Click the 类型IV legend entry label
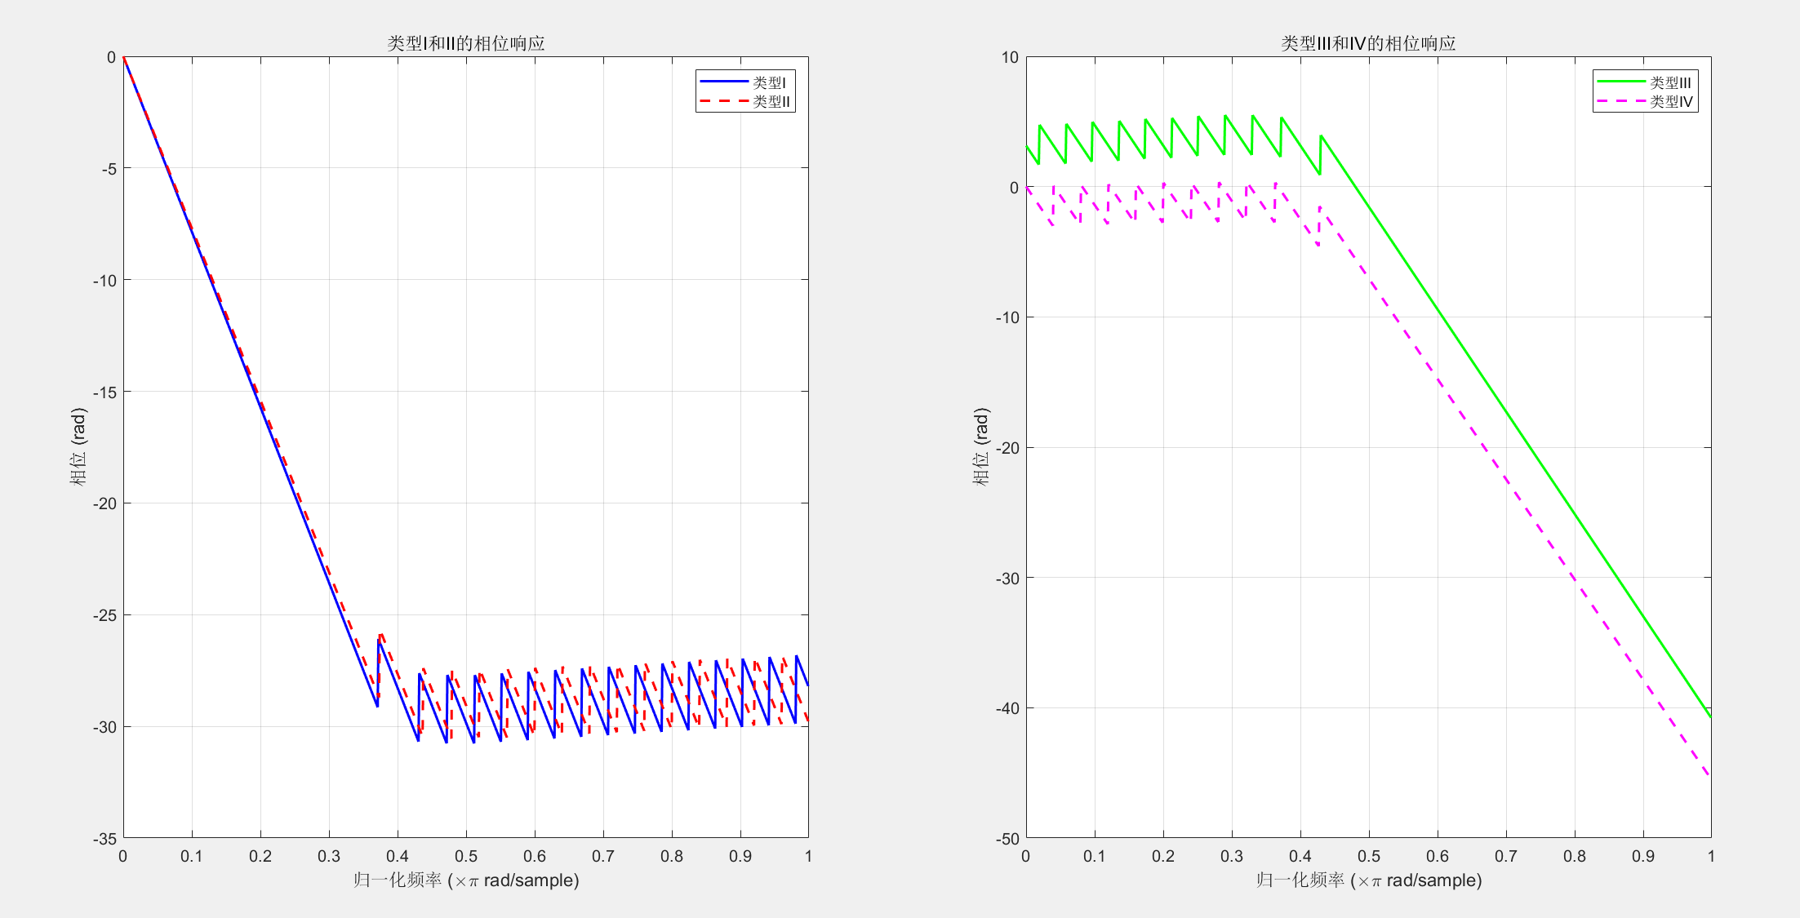The height and width of the screenshot is (918, 1800). click(1671, 101)
